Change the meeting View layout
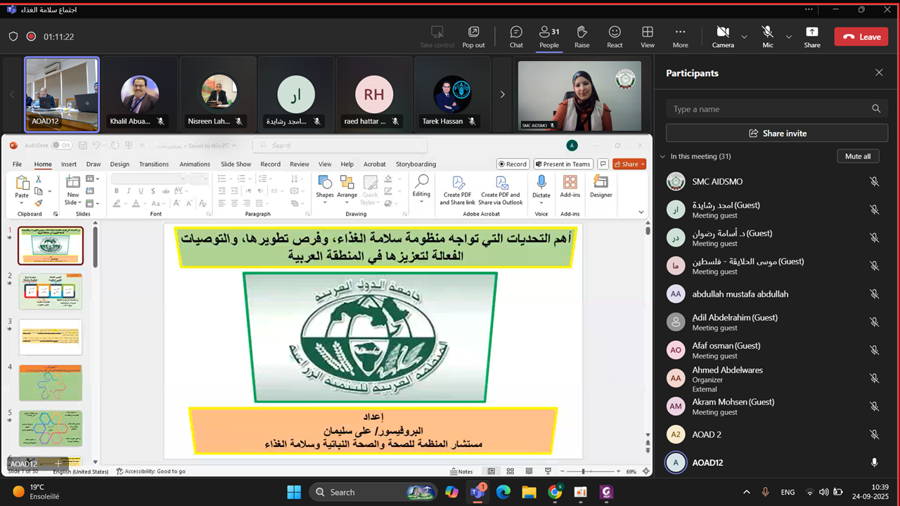The image size is (900, 506). (x=648, y=37)
